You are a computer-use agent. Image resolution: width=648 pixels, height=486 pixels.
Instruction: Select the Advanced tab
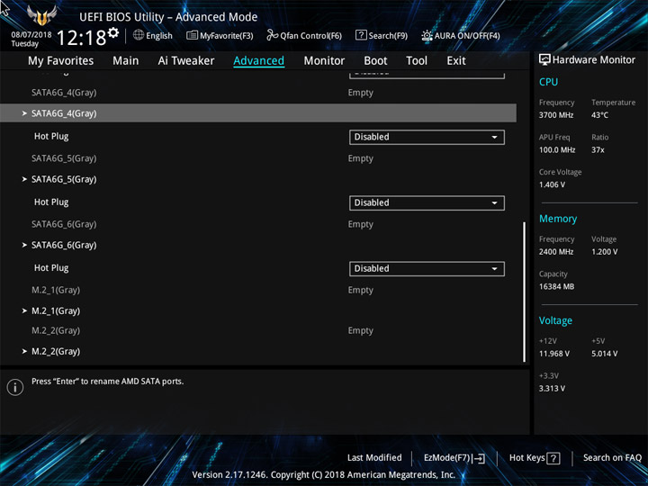coord(258,61)
